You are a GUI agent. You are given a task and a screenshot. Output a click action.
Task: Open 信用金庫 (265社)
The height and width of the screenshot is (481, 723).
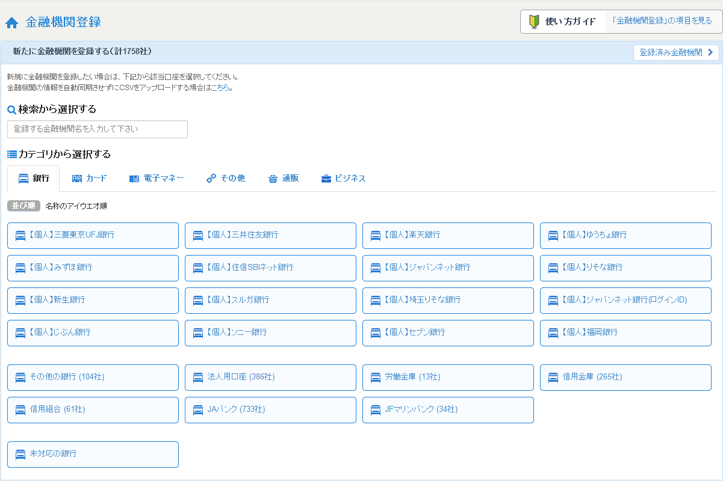[x=625, y=378]
